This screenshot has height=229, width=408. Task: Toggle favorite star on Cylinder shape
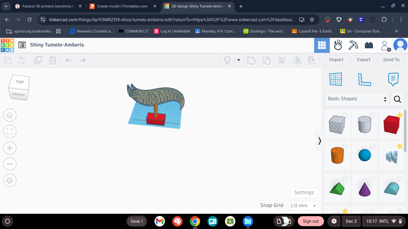372,115
